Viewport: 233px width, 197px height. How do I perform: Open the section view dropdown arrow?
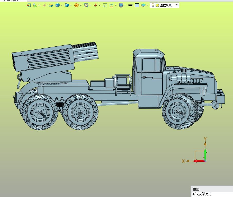(x=90, y=5)
